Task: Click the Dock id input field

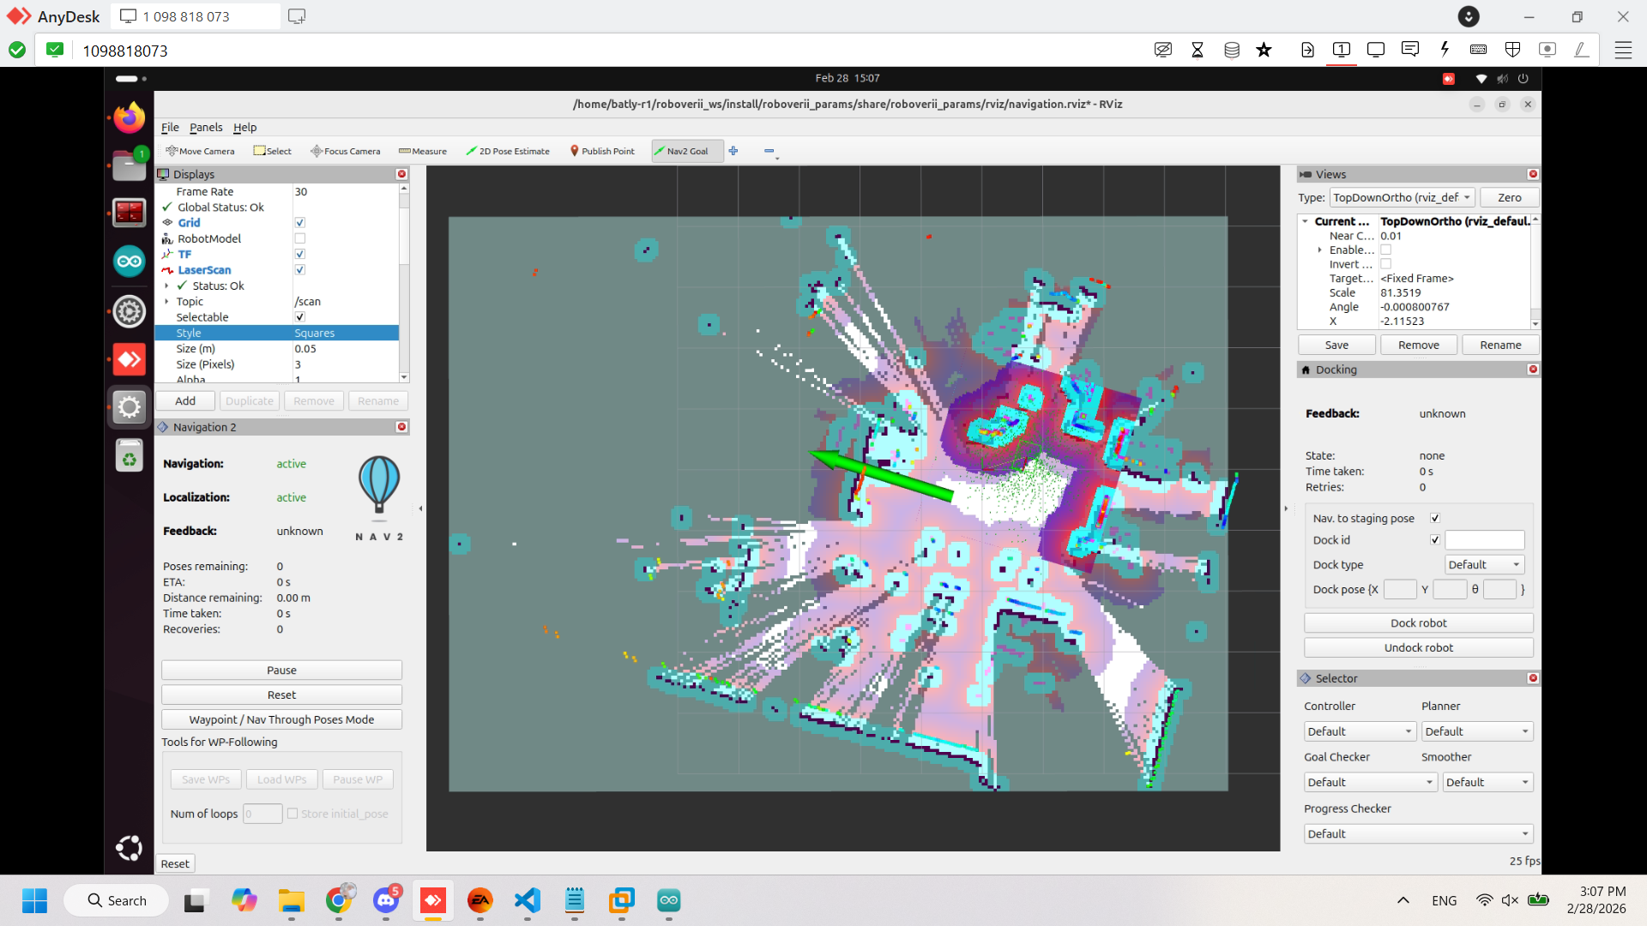Action: coord(1484,540)
